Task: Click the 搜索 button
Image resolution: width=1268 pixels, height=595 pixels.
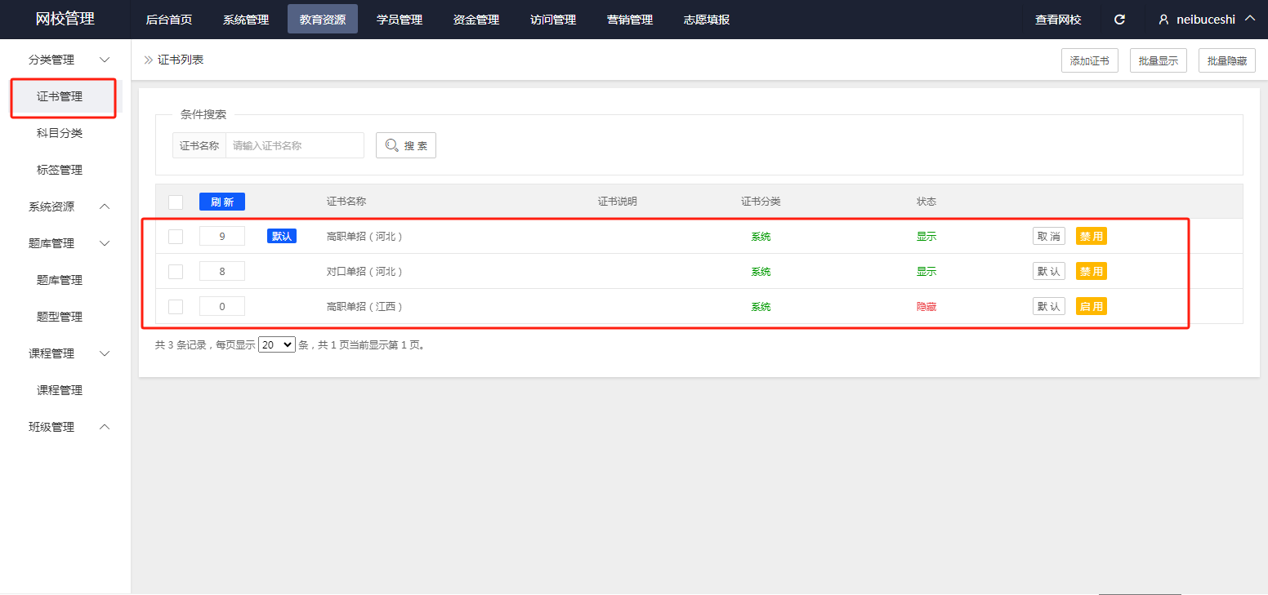Action: [406, 145]
